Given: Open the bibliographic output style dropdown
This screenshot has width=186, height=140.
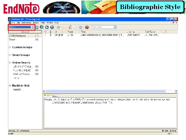Looking at the screenshot, I should (32, 27).
